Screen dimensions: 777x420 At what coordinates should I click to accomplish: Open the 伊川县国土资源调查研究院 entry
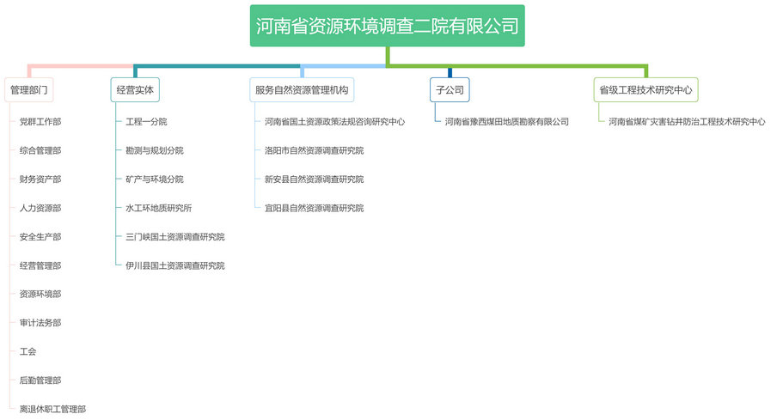click(x=175, y=265)
